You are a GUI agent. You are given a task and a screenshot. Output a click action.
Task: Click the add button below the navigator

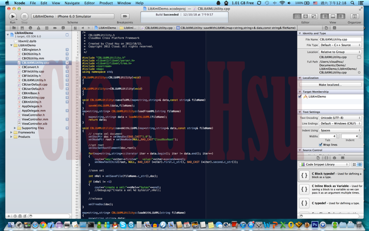coord(9,216)
